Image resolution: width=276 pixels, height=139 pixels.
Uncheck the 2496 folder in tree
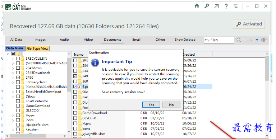(18, 78)
